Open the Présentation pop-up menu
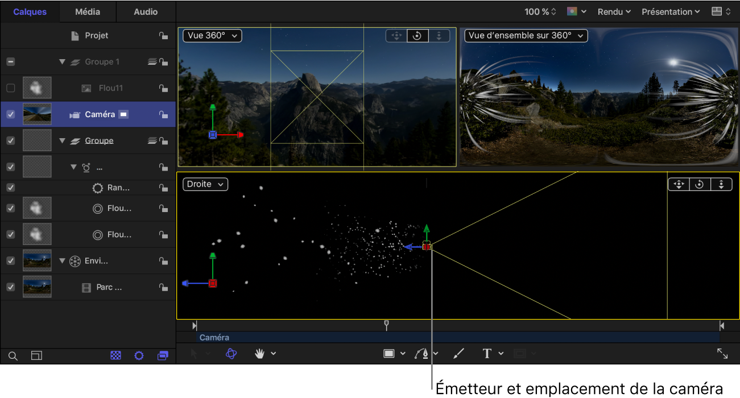The width and height of the screenshot is (740, 398). point(671,11)
